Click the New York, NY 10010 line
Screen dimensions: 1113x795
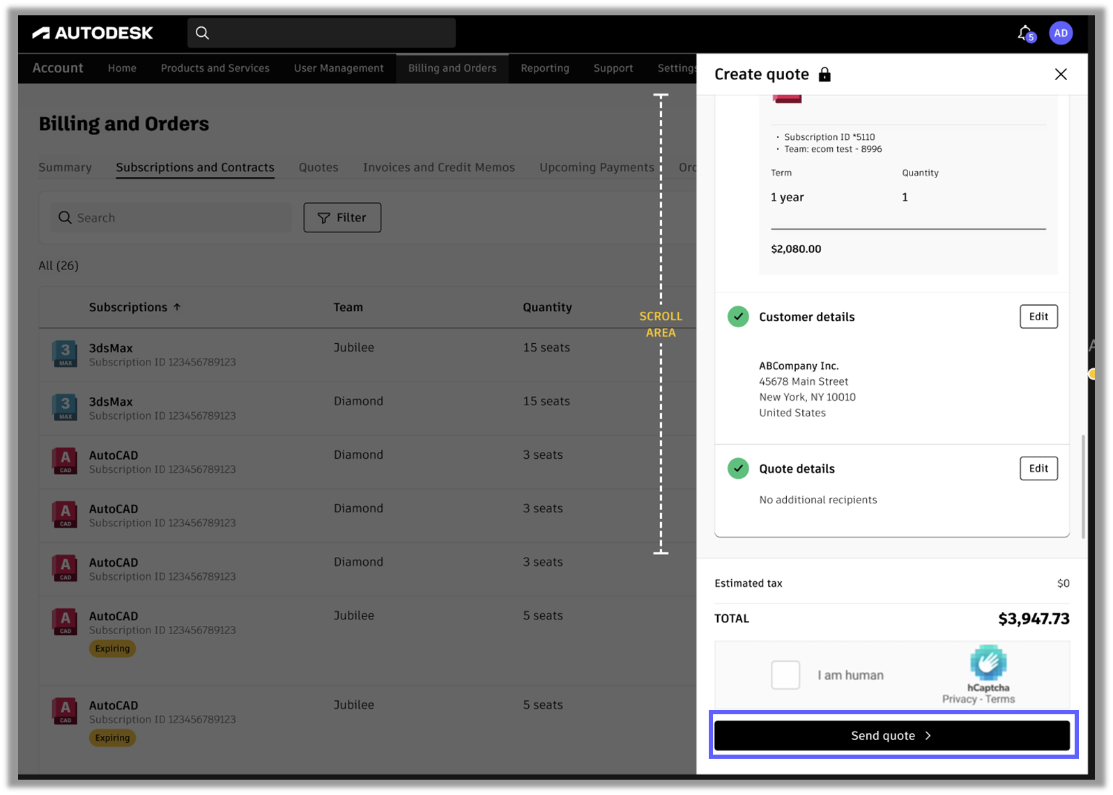pyautogui.click(x=807, y=397)
